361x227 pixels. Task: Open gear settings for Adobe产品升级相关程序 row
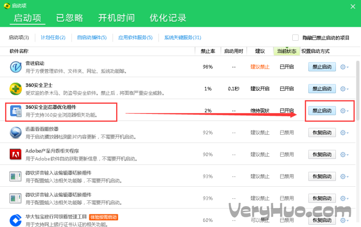click(x=344, y=155)
